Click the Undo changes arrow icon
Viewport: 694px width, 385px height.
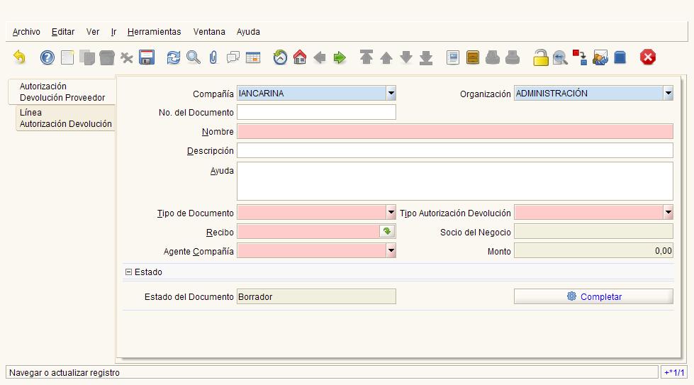click(19, 57)
